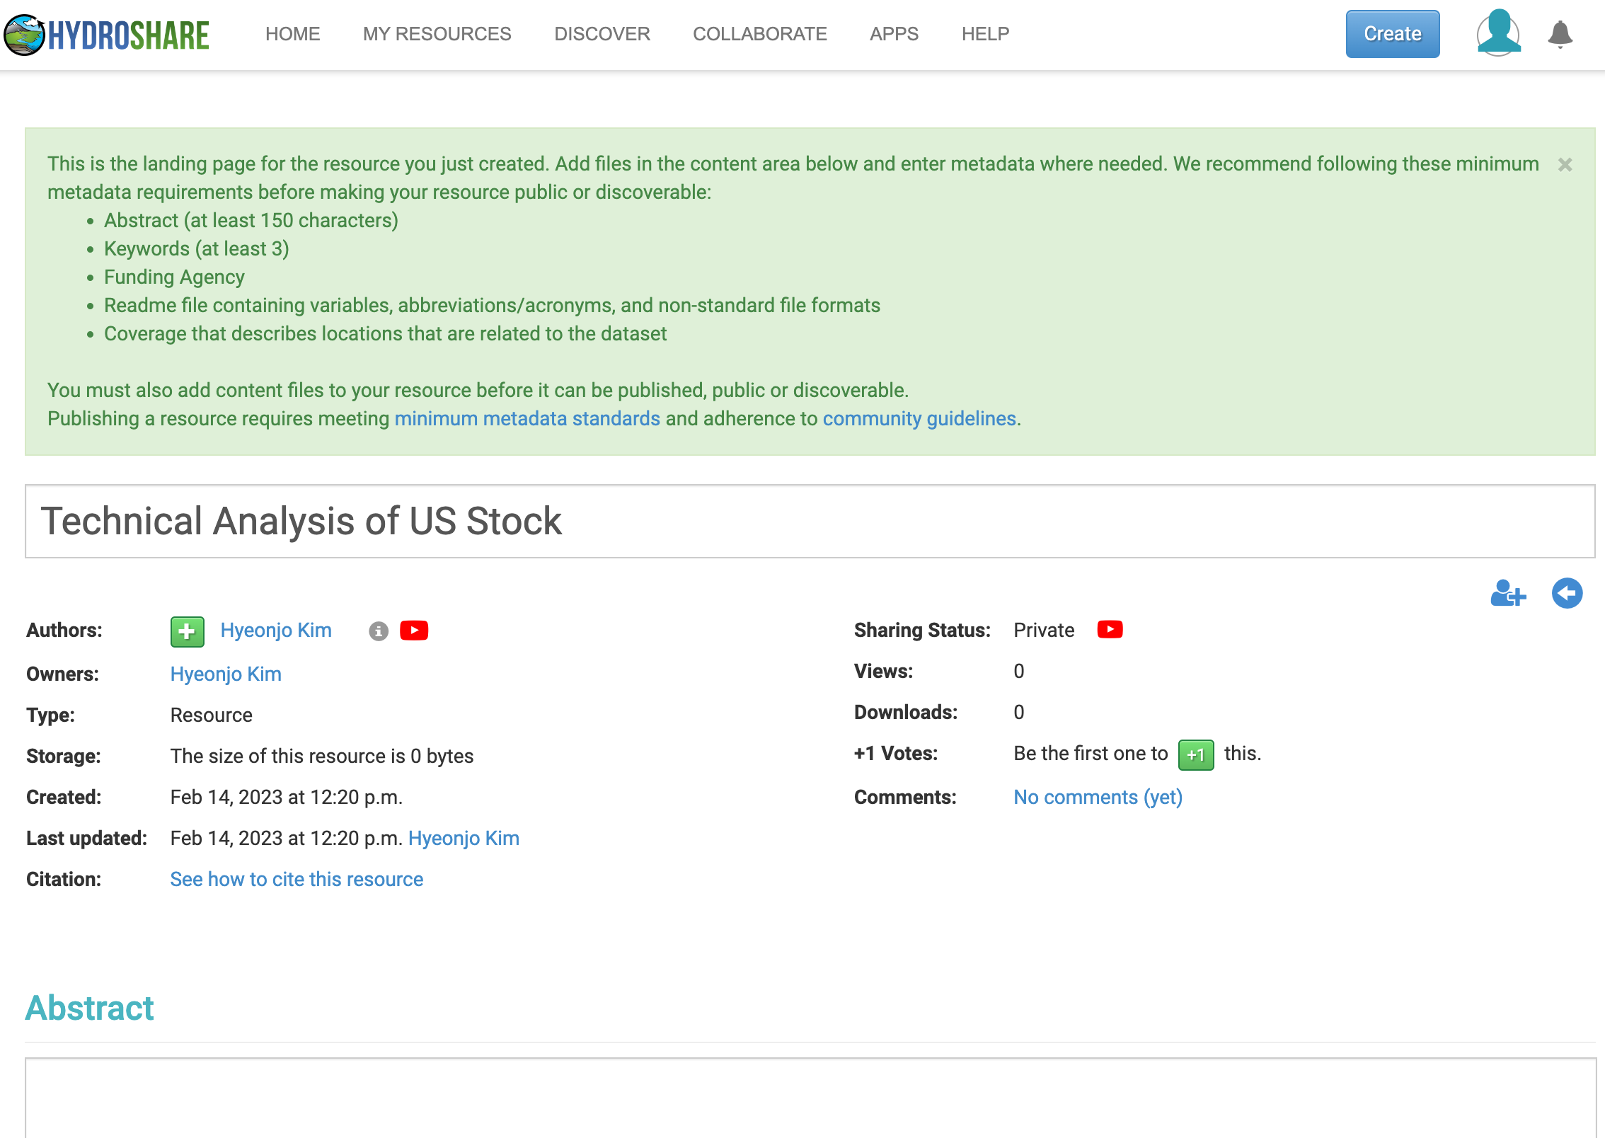Viewport: 1605px width, 1138px height.
Task: Click the HydroShare logo
Action: 107,34
